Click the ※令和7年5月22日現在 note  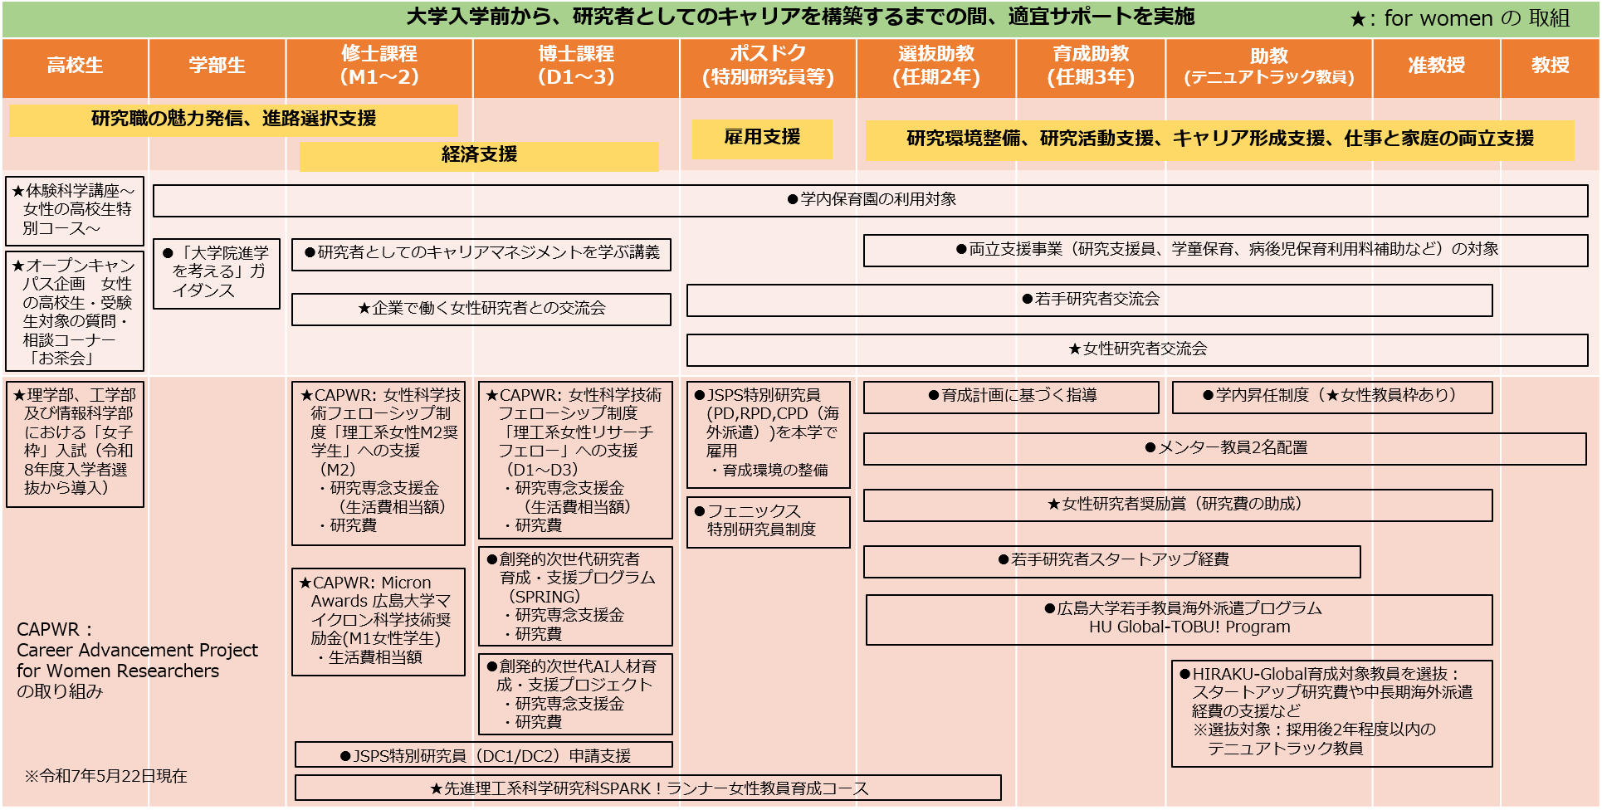105,777
